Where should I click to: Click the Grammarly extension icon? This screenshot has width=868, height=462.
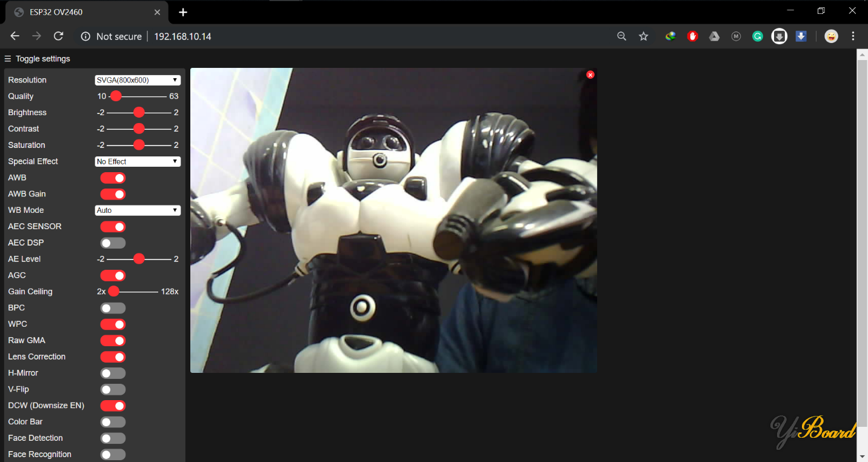pos(758,36)
